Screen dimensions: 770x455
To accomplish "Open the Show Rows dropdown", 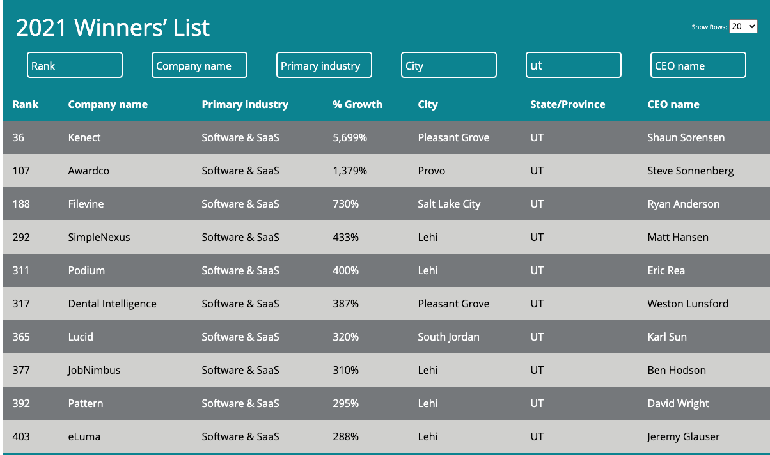I will click(x=743, y=26).
